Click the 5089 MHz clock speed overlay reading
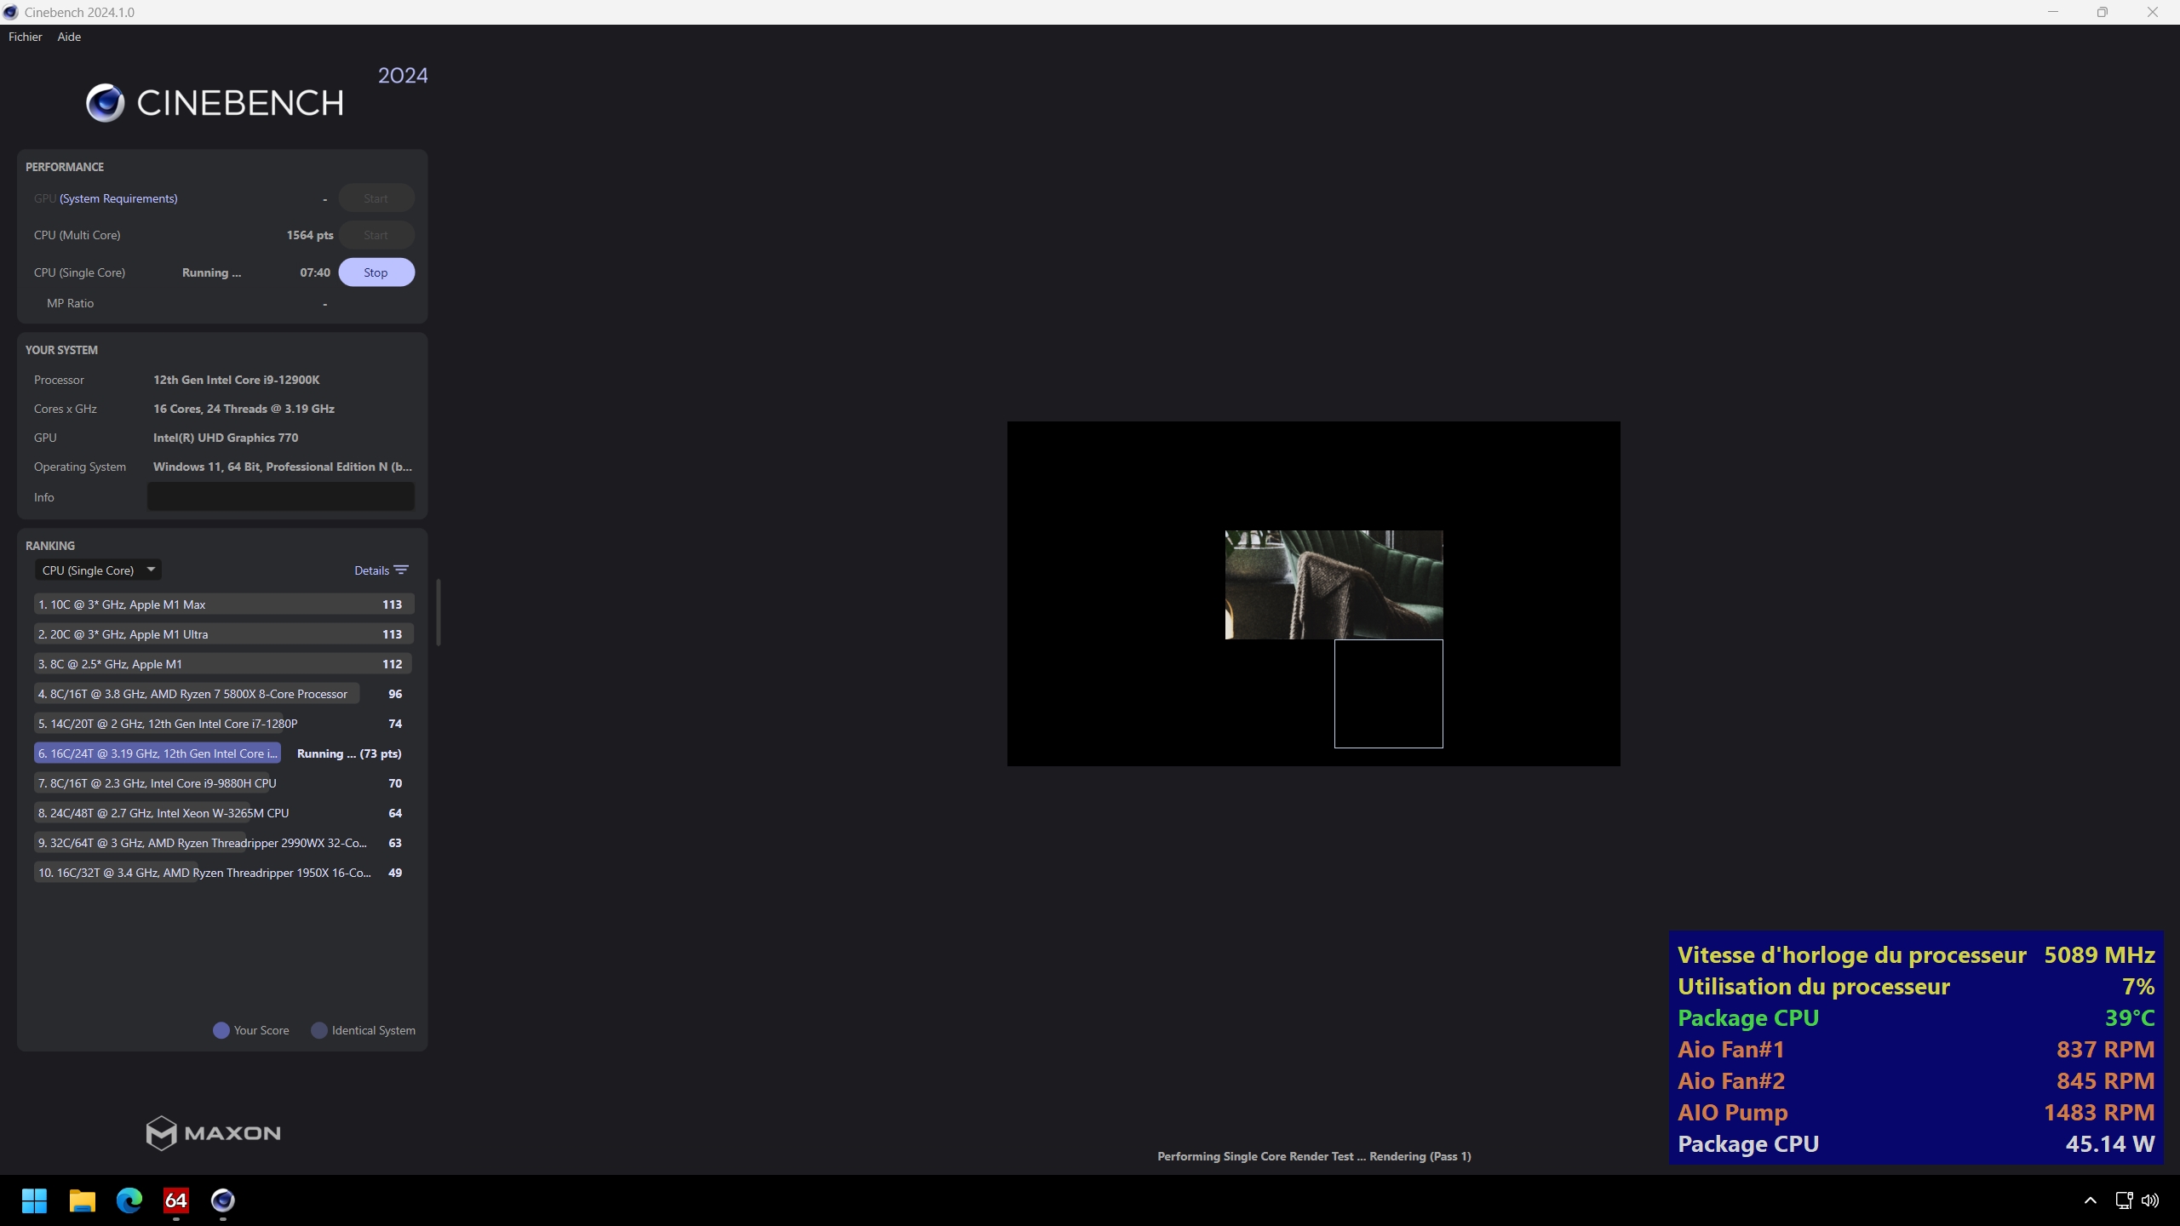Screen dimensions: 2180x1226 (2099, 955)
